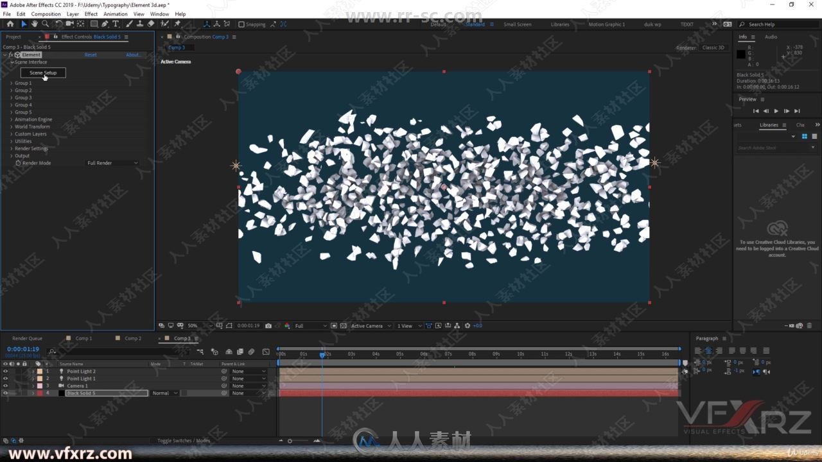Select the Pen tool
Image resolution: width=822 pixels, height=462 pixels.
tap(105, 24)
